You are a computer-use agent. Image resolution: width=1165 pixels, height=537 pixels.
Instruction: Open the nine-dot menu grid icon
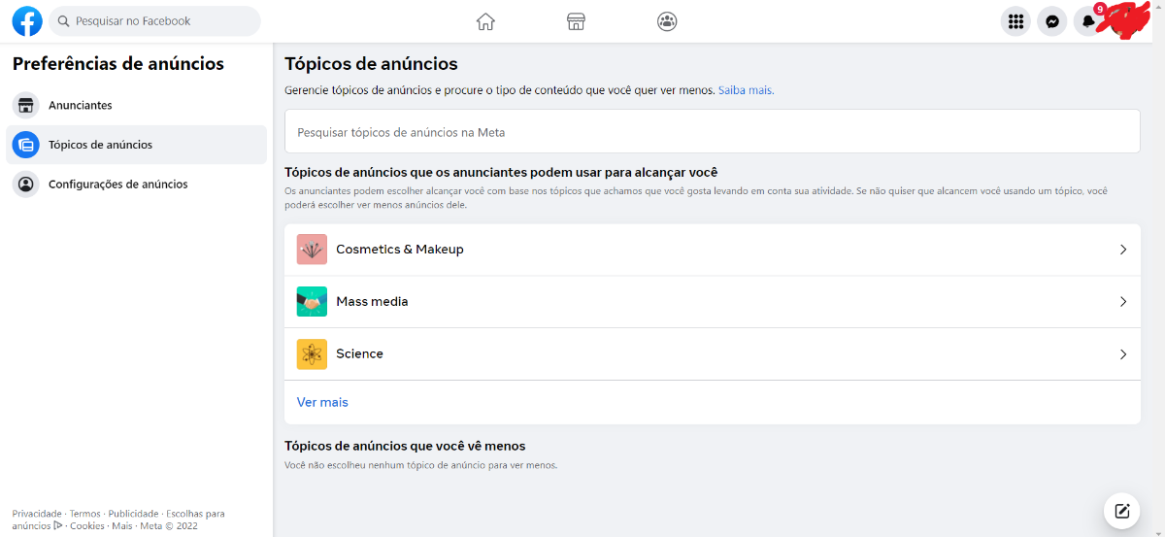(1016, 21)
